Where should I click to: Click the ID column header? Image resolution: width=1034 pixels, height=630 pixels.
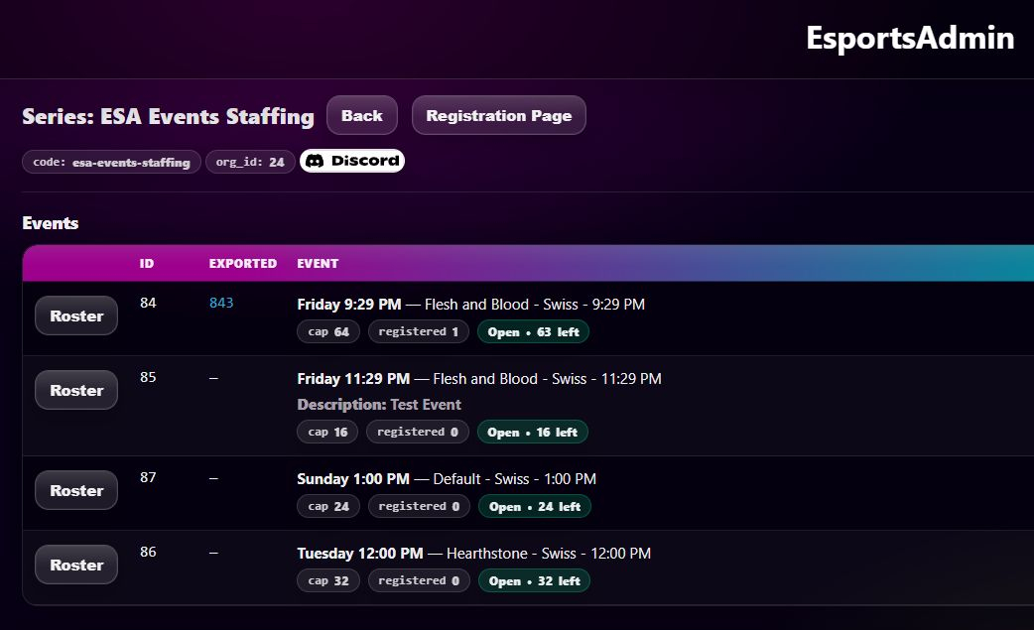(147, 264)
